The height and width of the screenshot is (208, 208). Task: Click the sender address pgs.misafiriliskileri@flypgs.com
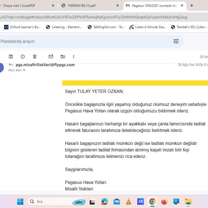[45, 65]
